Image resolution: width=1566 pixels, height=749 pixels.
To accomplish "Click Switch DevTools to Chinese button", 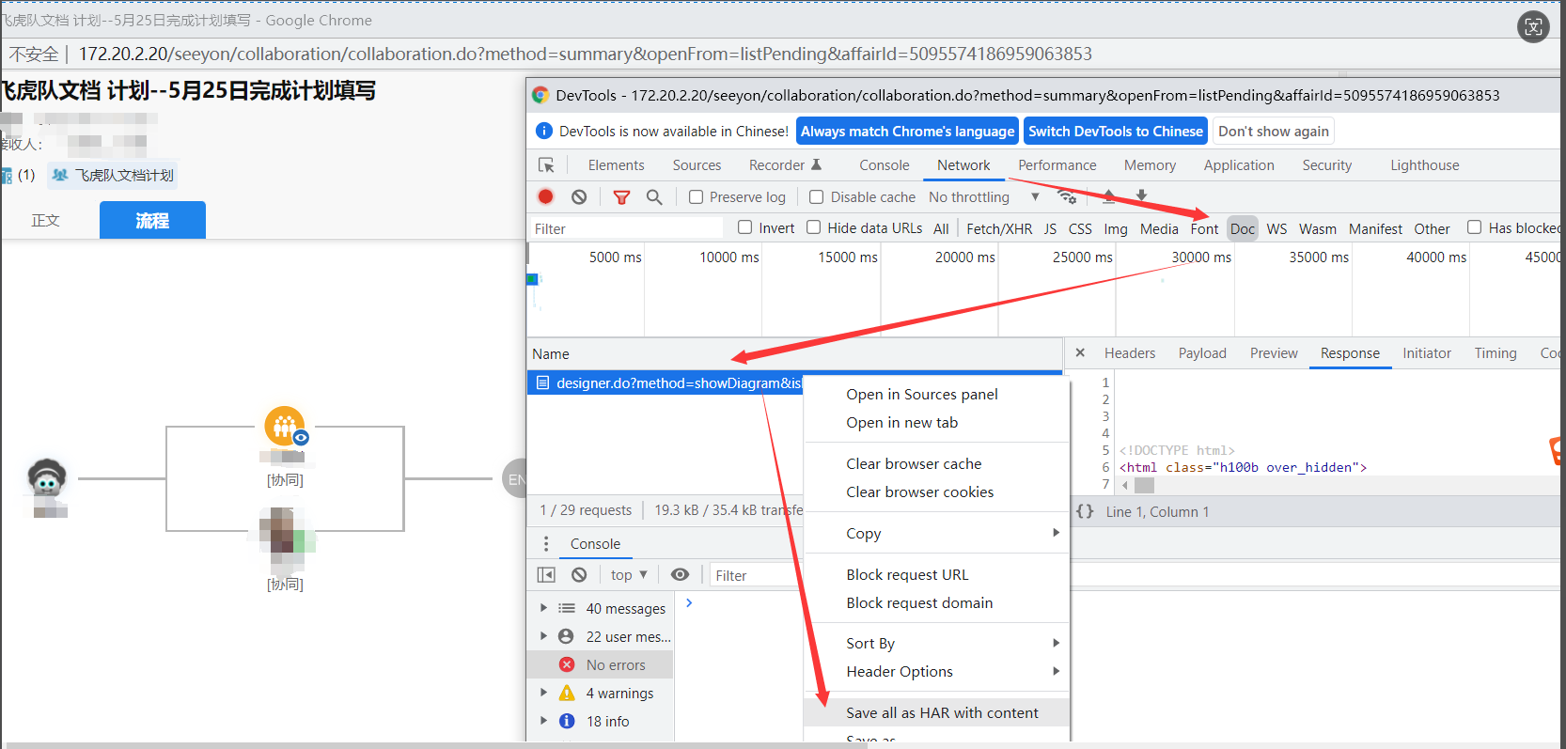I will [1115, 132].
